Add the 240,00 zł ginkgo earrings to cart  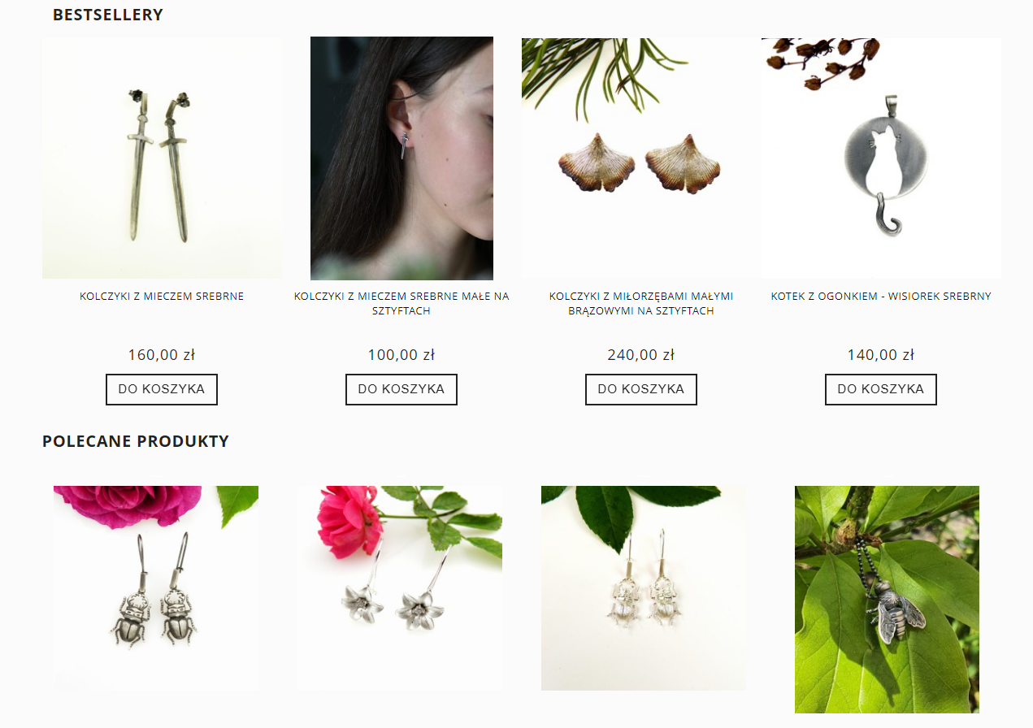pos(641,389)
